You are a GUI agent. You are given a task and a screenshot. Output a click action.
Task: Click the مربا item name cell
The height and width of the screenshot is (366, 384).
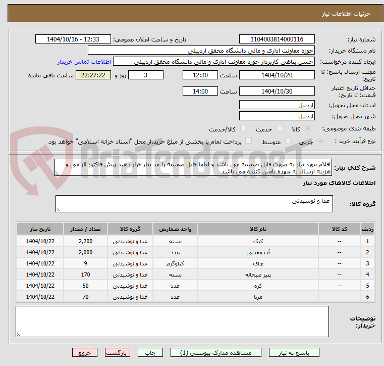pos(258,297)
